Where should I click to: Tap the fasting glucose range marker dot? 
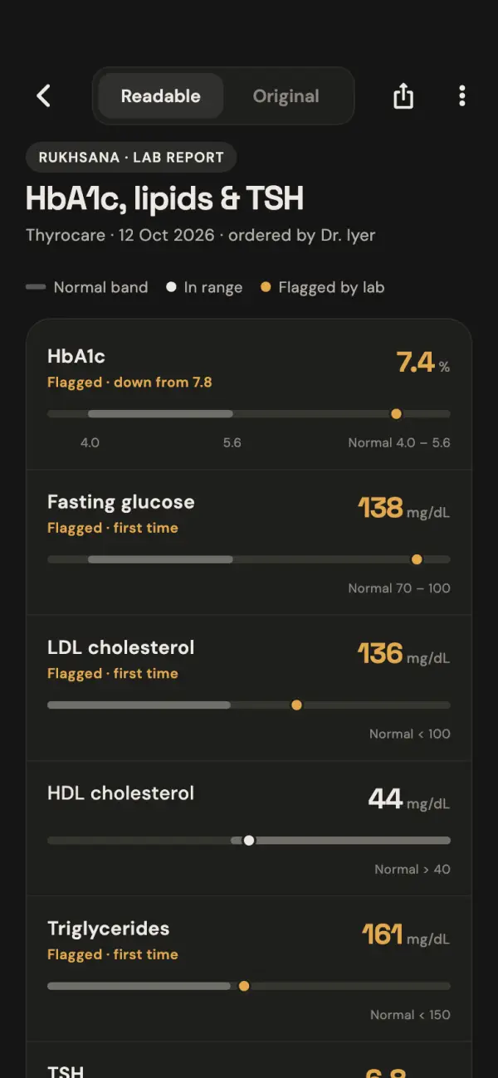(x=417, y=559)
